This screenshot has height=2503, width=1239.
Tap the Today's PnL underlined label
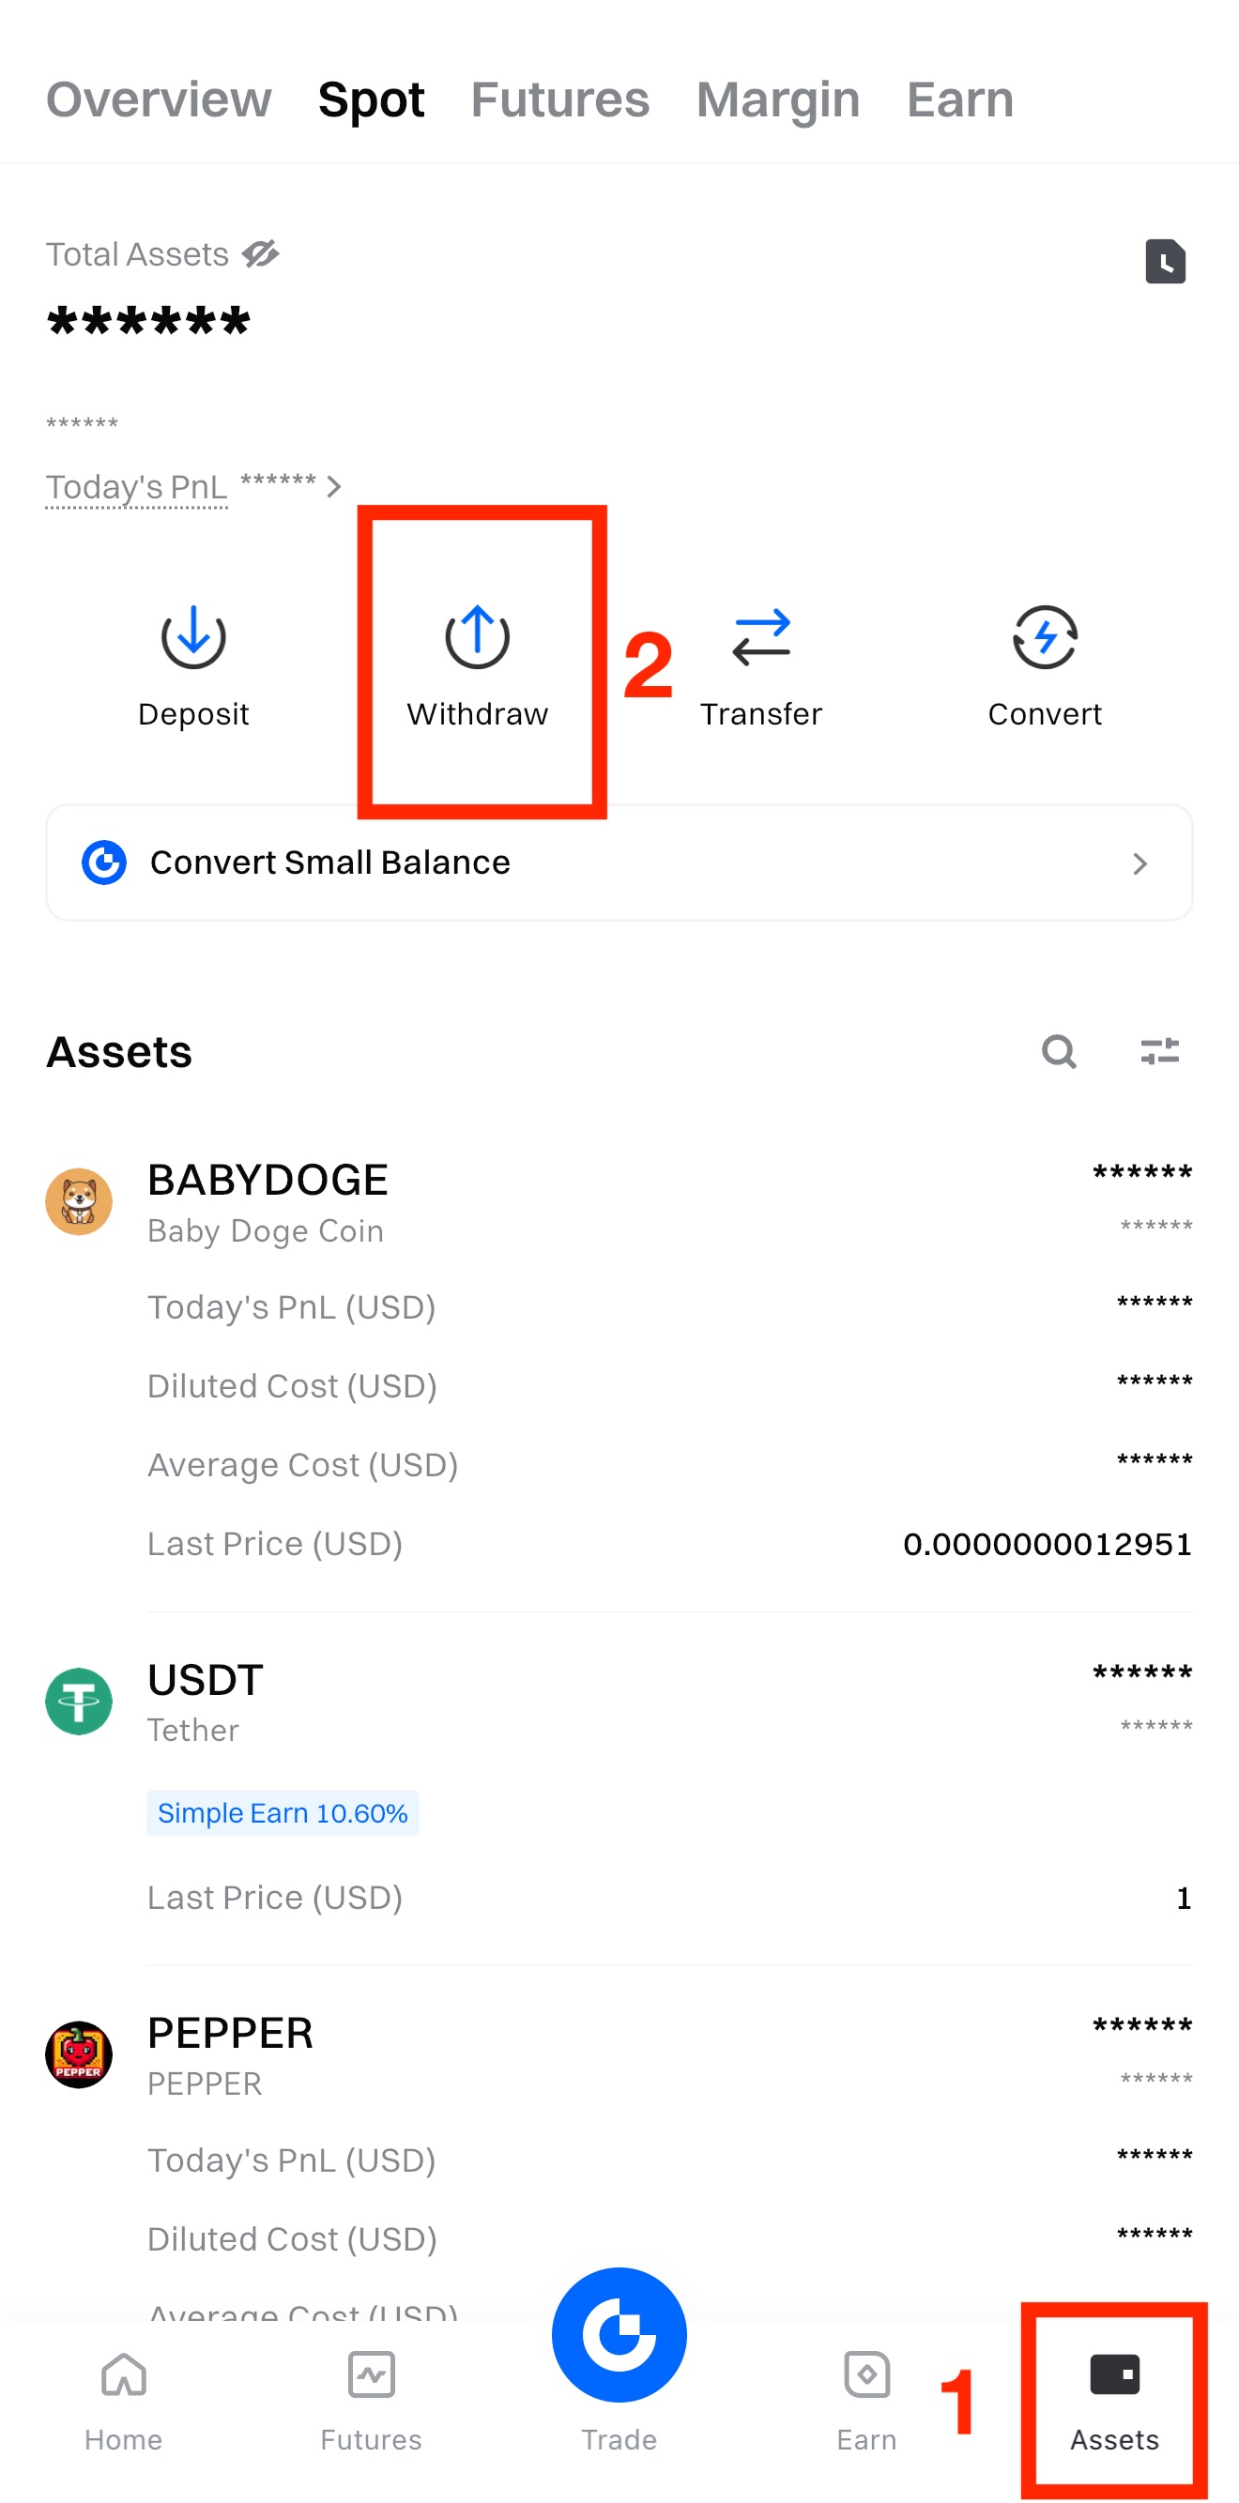[137, 486]
